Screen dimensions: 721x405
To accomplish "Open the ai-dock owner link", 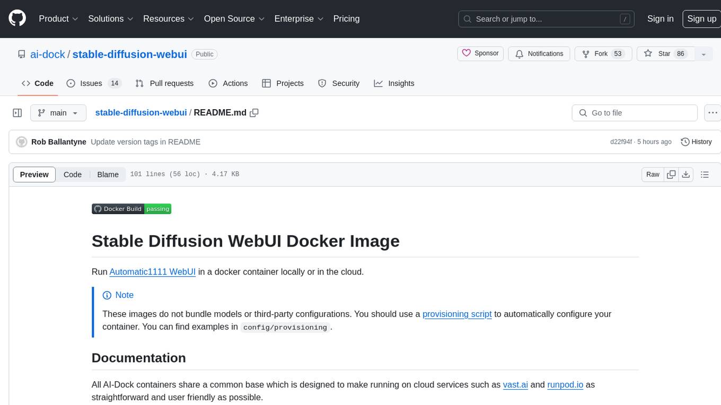I will coord(48,54).
